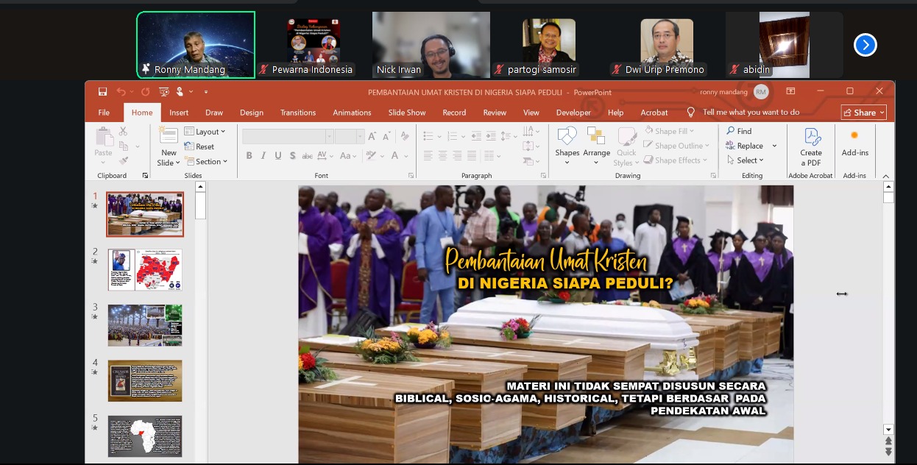Collapse the ribbon with the chevron
Viewport: 917px width, 465px height.
(x=886, y=176)
